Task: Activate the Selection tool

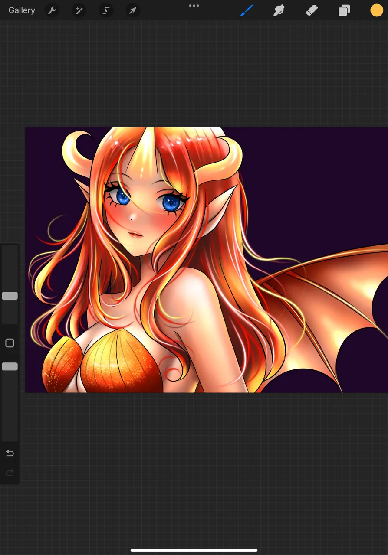Action: pyautogui.click(x=106, y=10)
